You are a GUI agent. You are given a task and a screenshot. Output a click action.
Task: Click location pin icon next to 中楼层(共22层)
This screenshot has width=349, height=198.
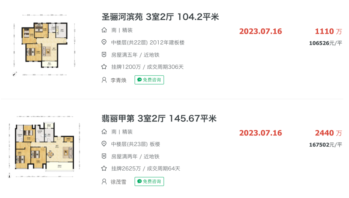coord(104,42)
